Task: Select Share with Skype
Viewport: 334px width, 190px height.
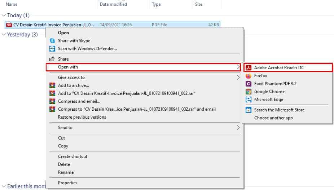Action: (74, 41)
